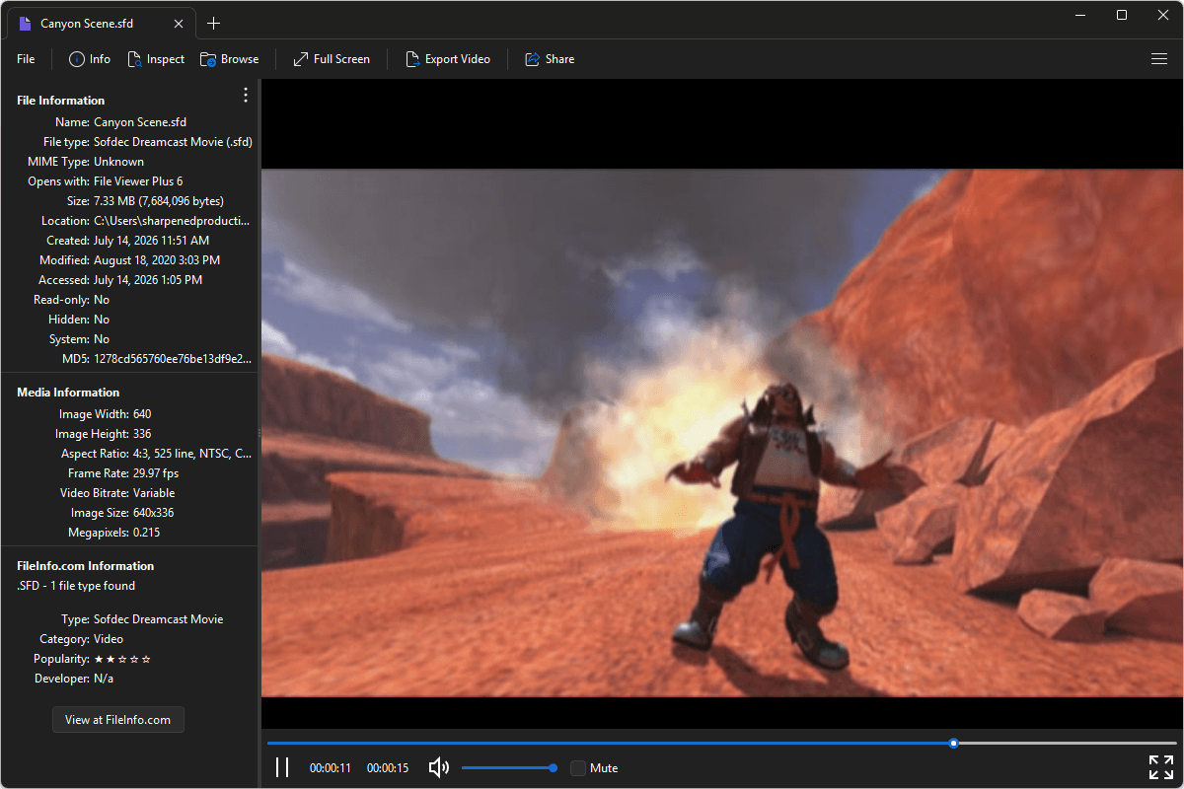This screenshot has height=789, width=1184.
Task: Click the Frame Rate 29.97 fps value
Action: point(156,473)
